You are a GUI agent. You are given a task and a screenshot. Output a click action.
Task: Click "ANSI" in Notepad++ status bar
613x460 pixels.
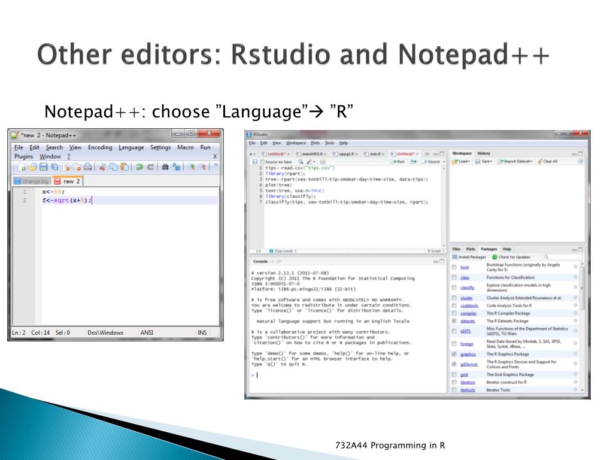pos(147,332)
